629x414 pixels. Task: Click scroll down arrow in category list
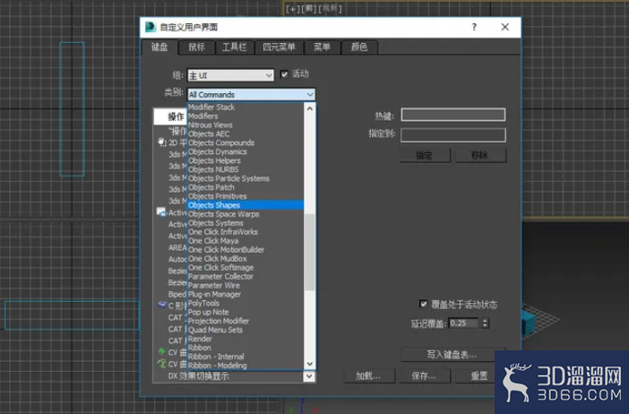pos(310,364)
